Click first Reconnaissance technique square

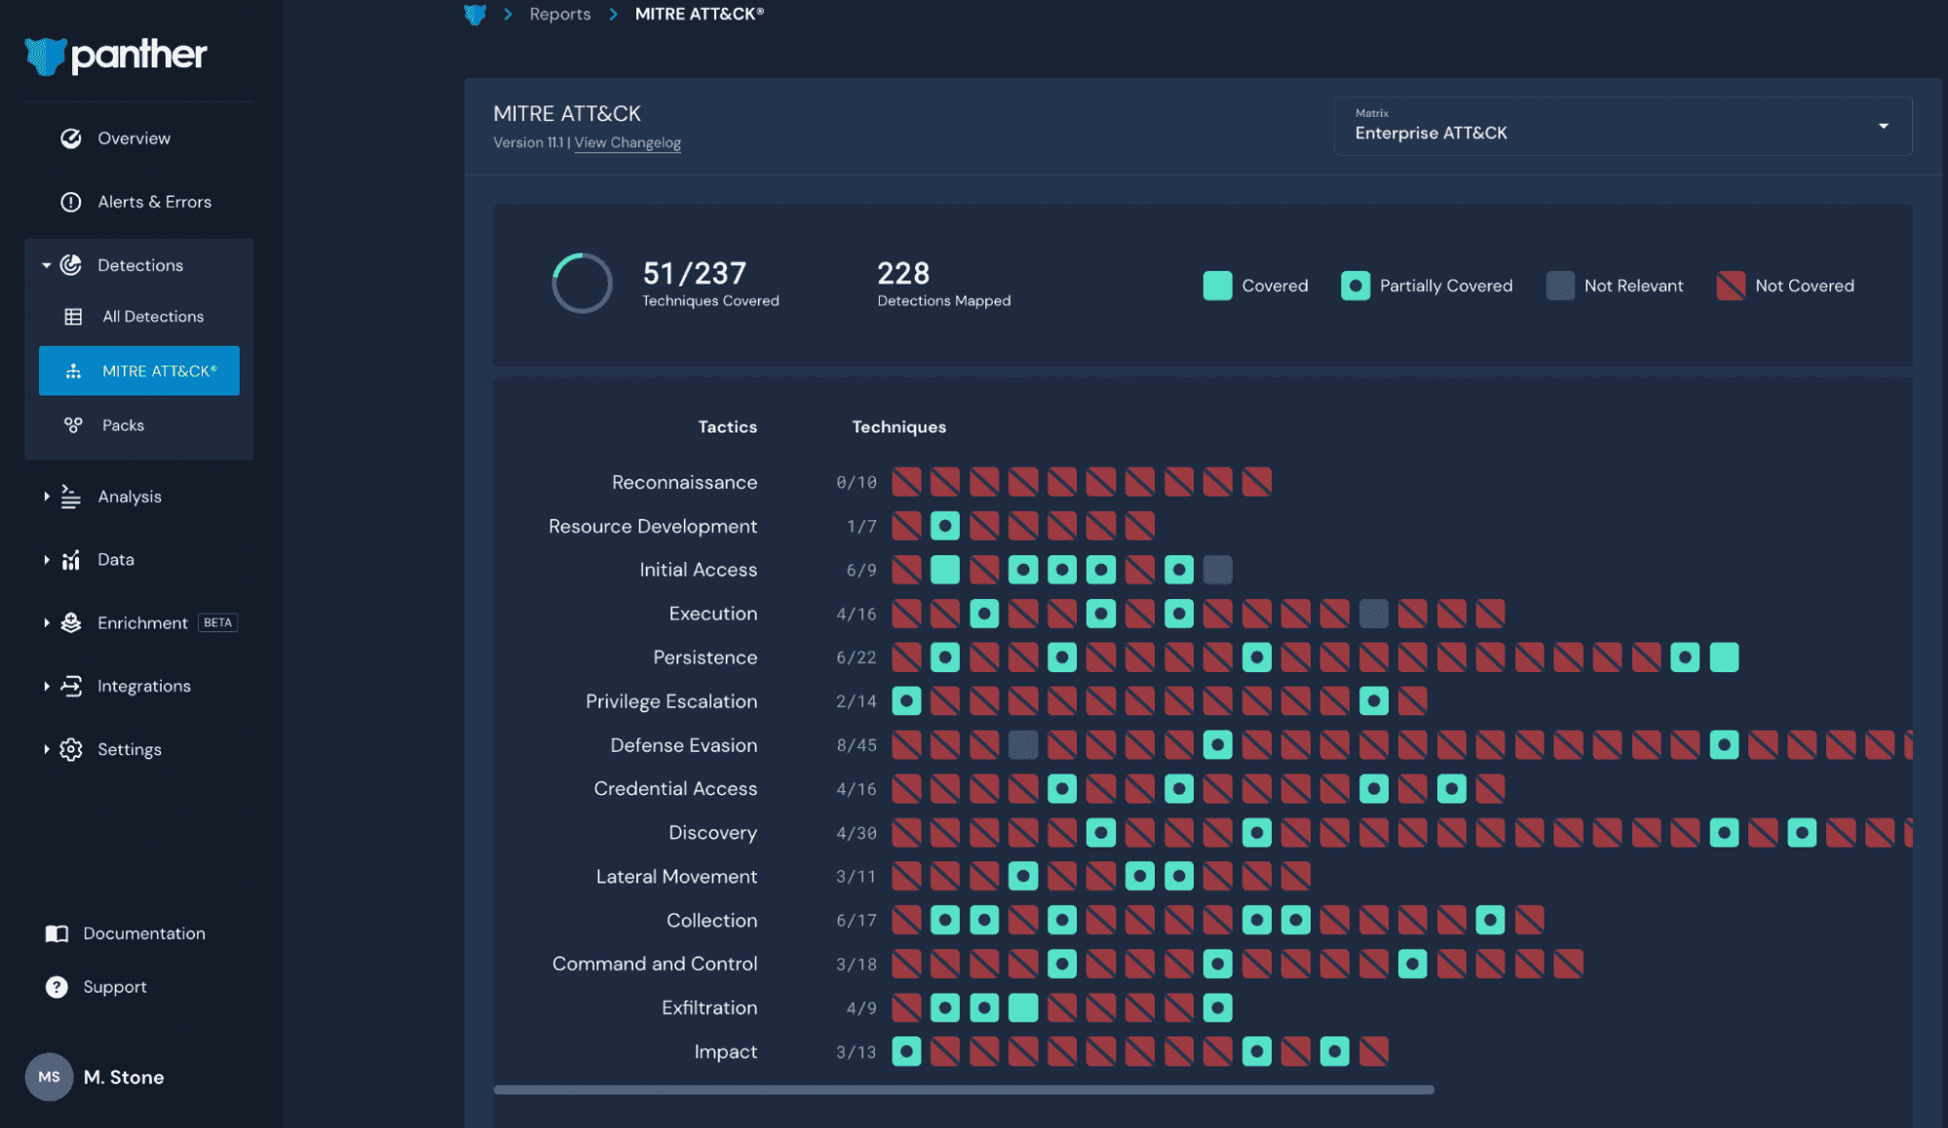pos(906,482)
